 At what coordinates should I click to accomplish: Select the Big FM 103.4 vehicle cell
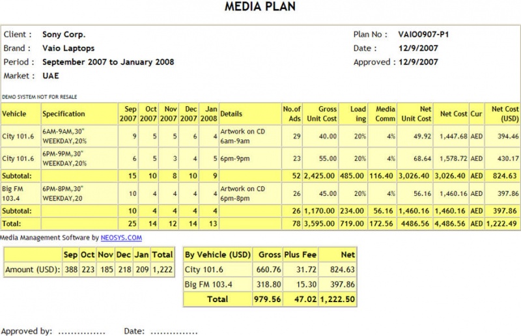click(x=12, y=193)
